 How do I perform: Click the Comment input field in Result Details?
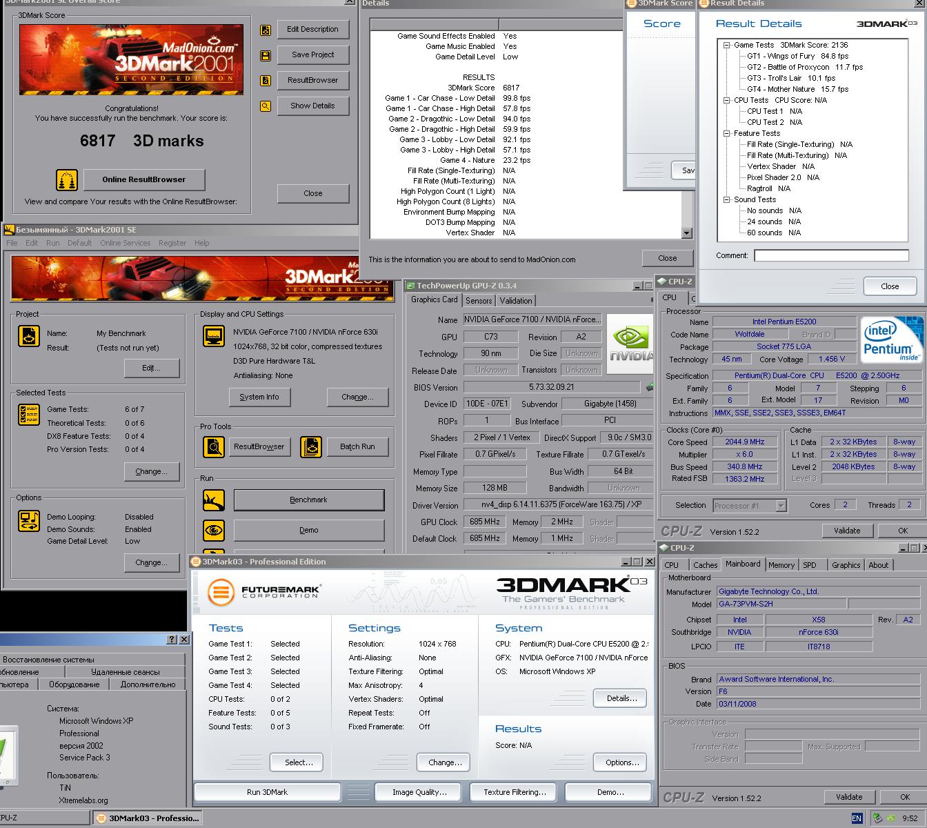point(831,256)
